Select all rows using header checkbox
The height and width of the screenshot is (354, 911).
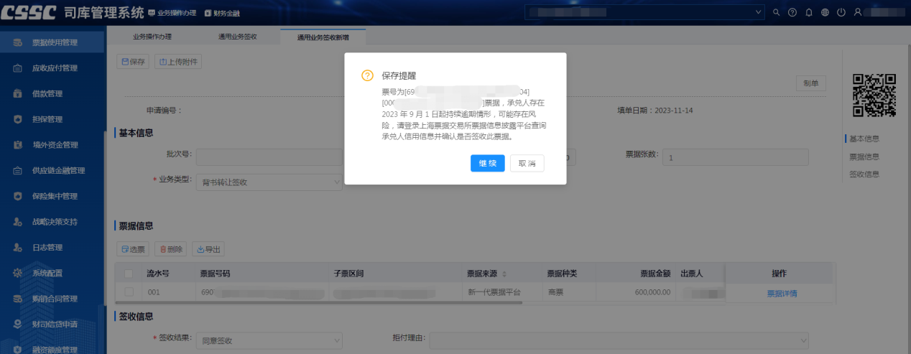(129, 274)
